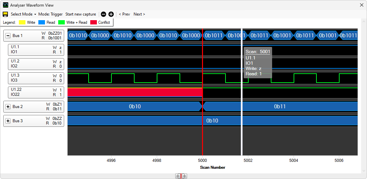Expand the Bus 2 group
367x179 pixels.
tap(8, 107)
